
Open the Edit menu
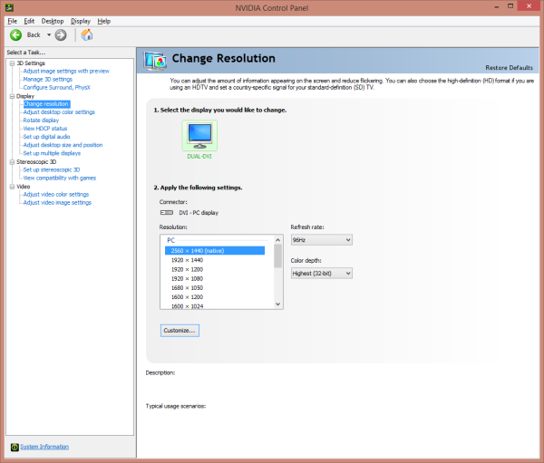point(29,21)
